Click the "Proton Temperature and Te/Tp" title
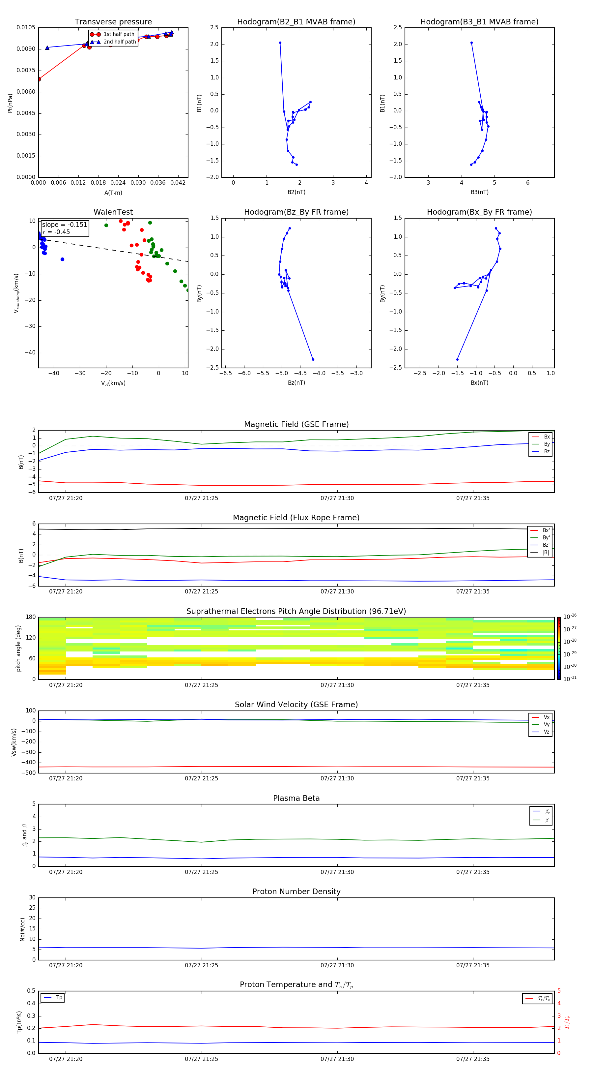The height and width of the screenshot is (1088, 593). [296, 985]
